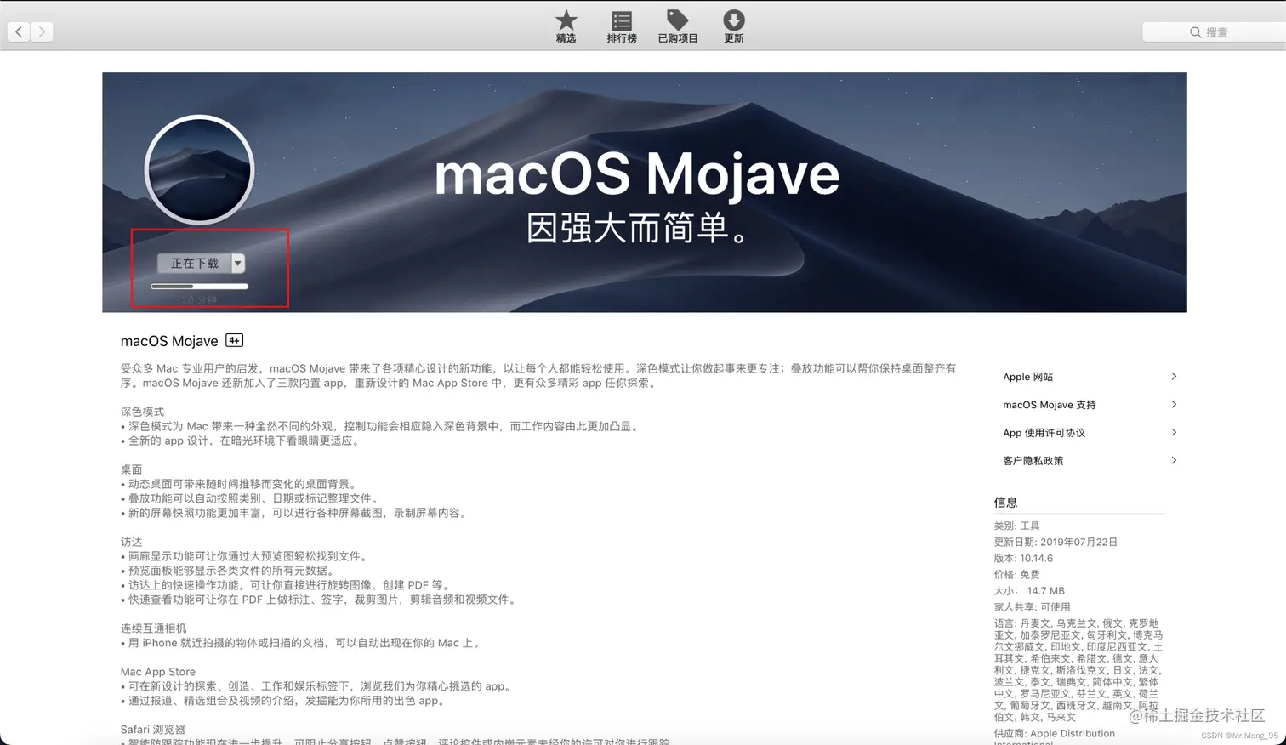Click the chevron next to 客户隐私政策

tap(1174, 460)
